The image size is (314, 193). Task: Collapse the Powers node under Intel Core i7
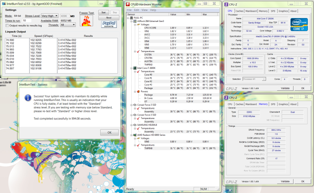pos(135,92)
